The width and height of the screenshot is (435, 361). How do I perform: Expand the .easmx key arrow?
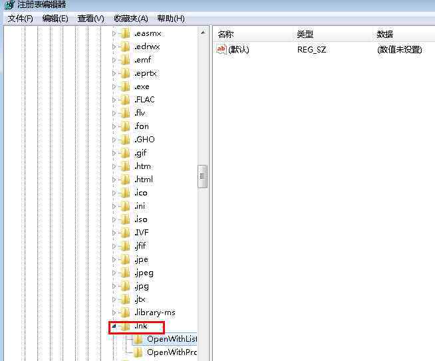pos(114,33)
